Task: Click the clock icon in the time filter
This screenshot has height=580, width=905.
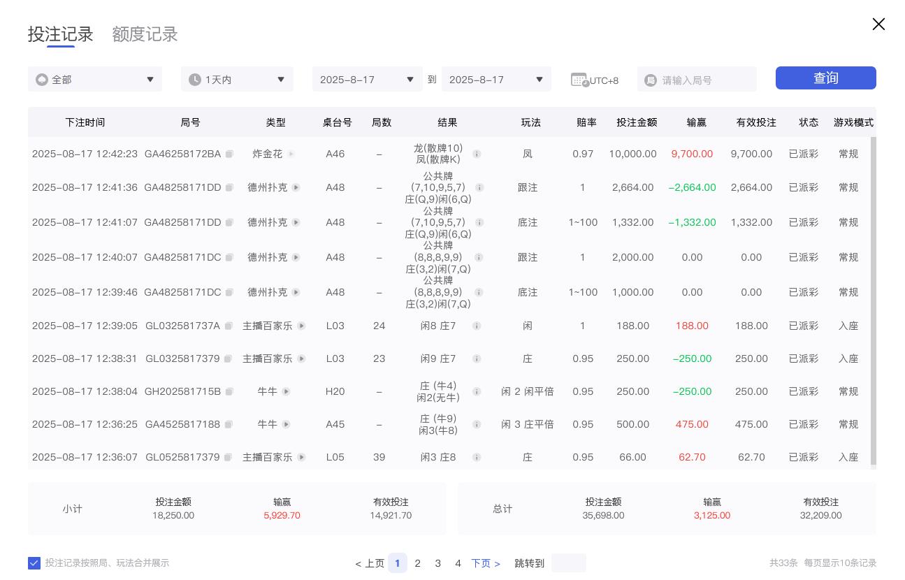Action: coord(195,79)
